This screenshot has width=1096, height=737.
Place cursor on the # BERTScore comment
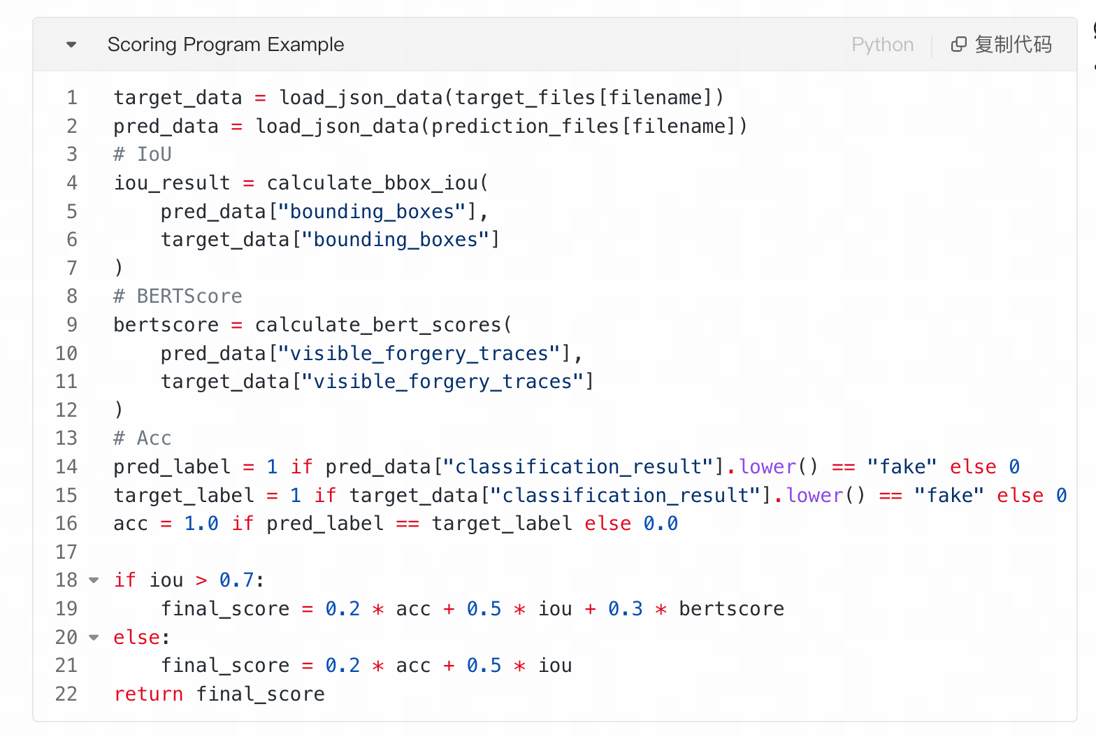tap(178, 296)
